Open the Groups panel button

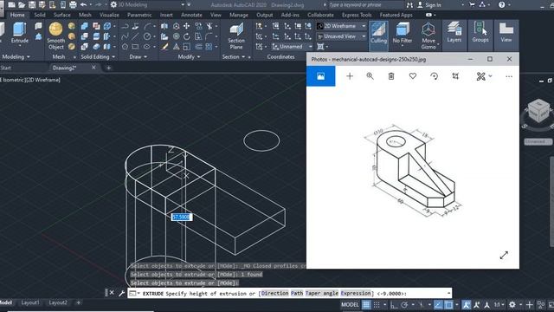click(480, 32)
